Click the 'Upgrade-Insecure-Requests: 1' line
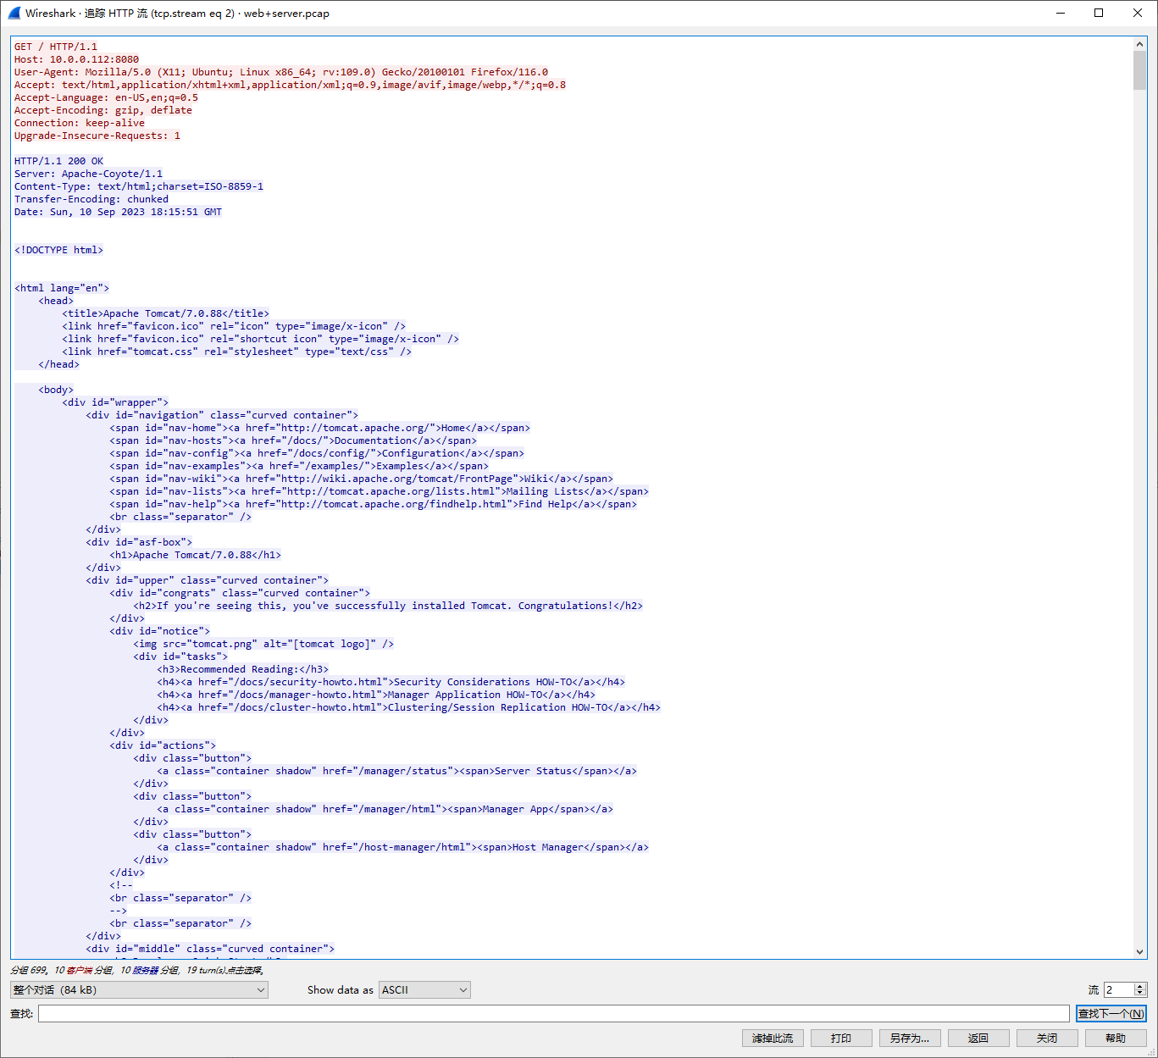The height and width of the screenshot is (1058, 1158). pyautogui.click(x=97, y=136)
